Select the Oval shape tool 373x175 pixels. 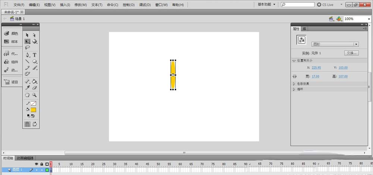[x=34, y=62]
